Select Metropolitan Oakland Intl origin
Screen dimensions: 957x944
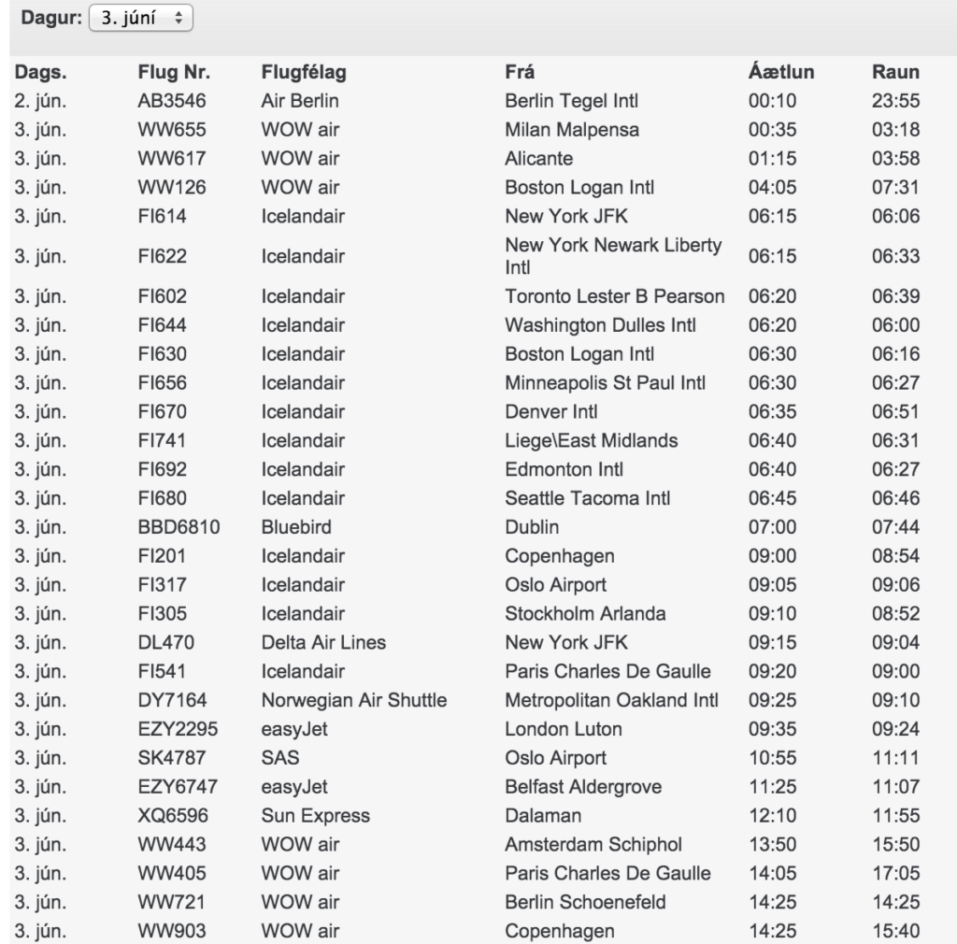click(615, 701)
